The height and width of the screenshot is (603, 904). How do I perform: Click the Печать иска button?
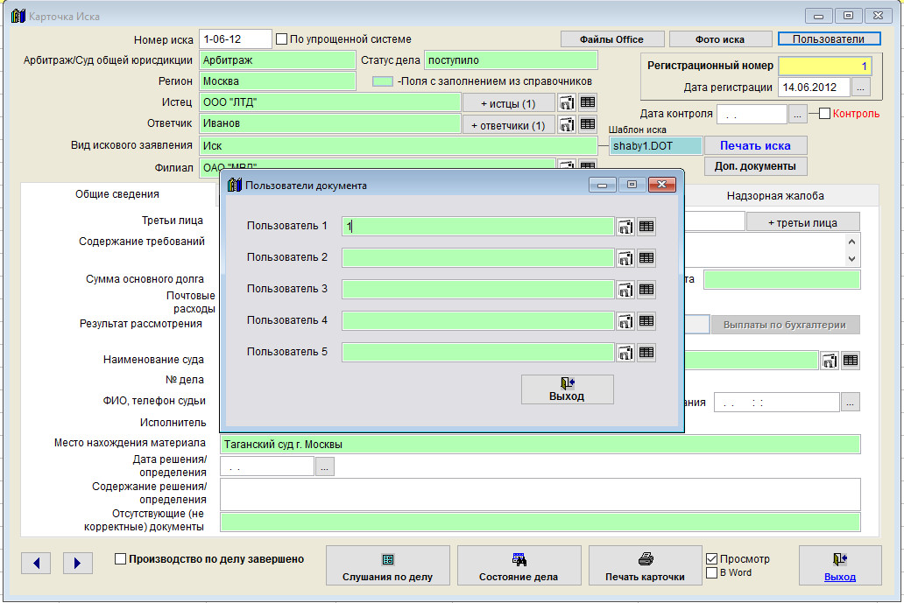coord(755,145)
